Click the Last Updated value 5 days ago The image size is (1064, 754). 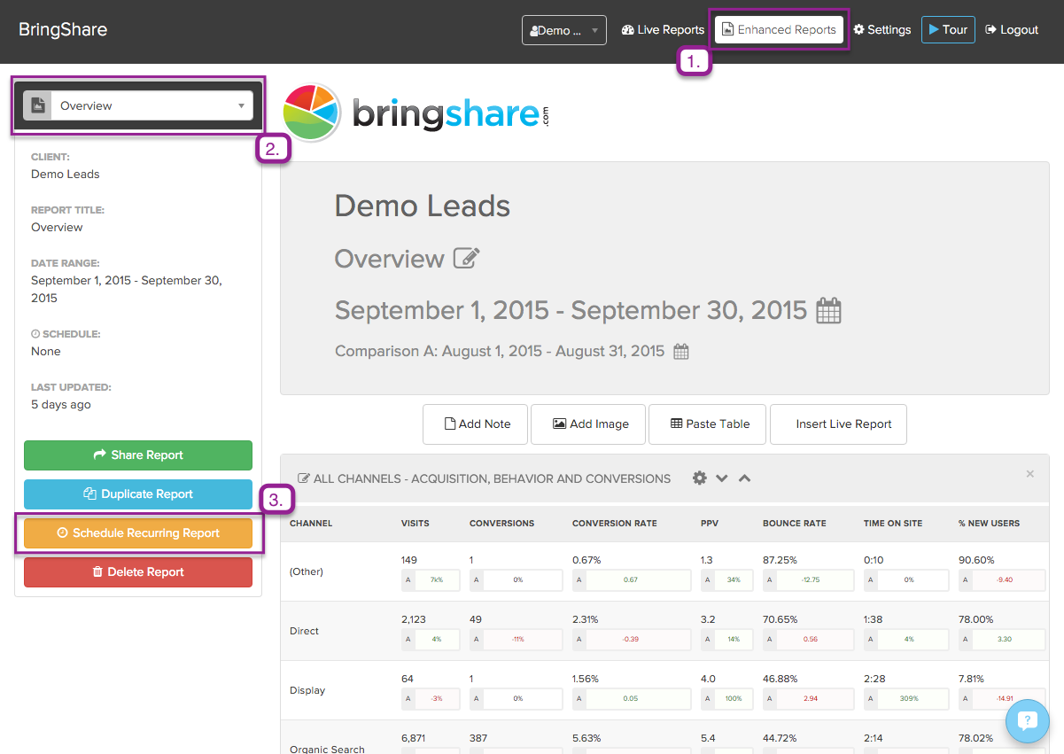click(x=61, y=405)
